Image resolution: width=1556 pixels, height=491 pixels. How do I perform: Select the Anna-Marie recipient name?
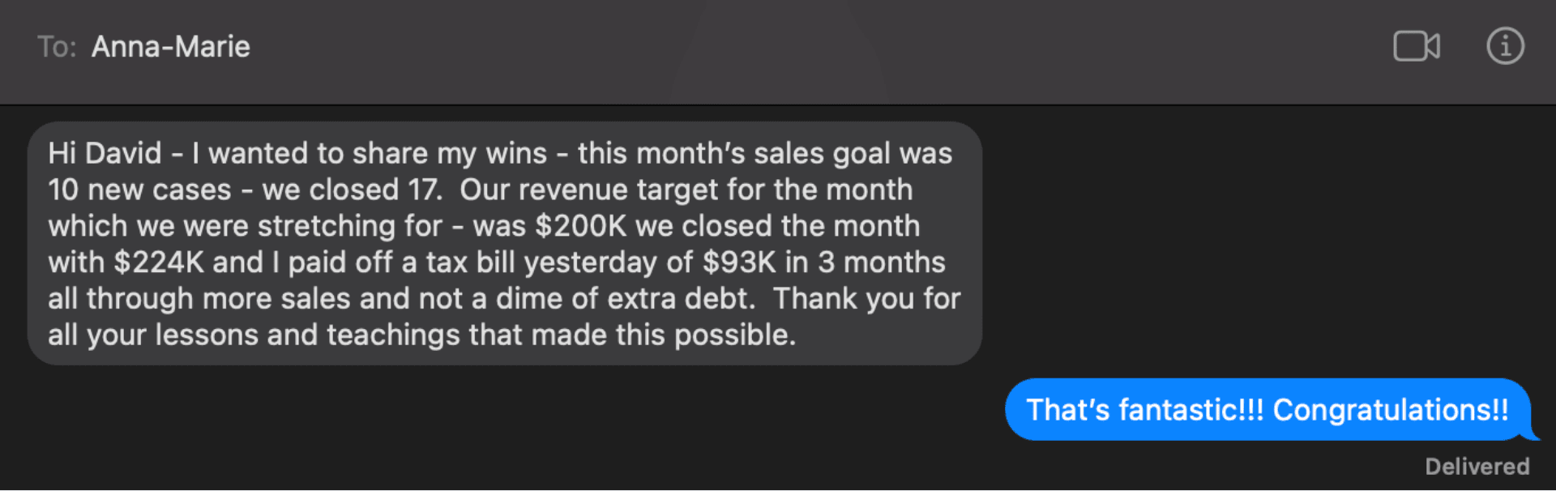[x=170, y=47]
